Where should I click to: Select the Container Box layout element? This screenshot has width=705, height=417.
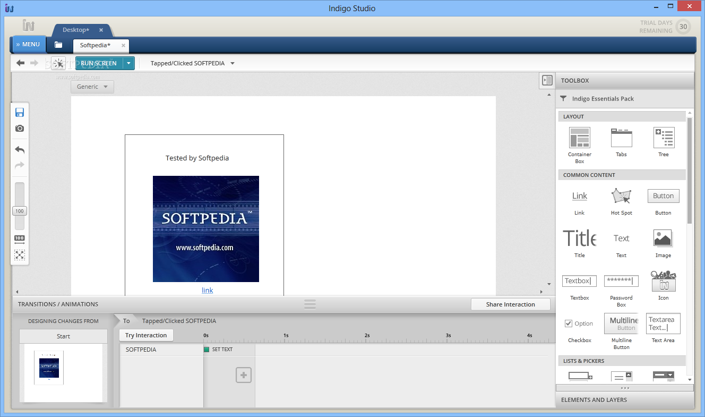click(x=579, y=145)
